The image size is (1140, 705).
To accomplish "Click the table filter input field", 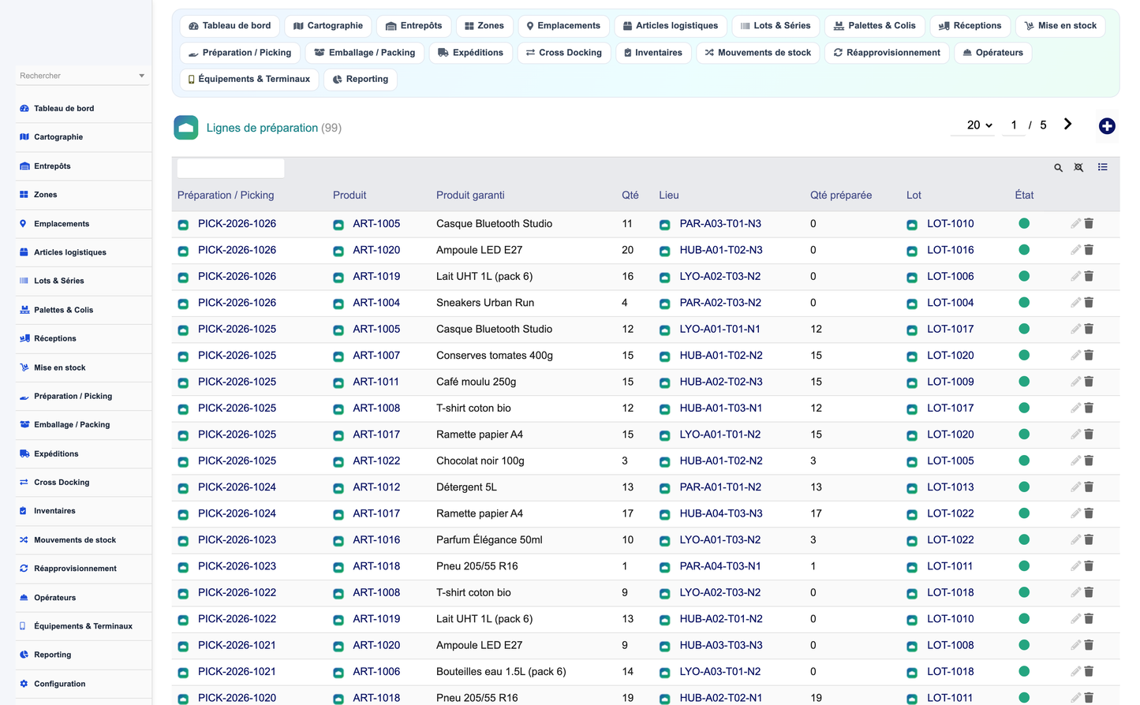I will (x=230, y=168).
